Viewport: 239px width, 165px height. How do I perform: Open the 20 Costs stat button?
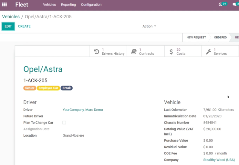point(183,51)
